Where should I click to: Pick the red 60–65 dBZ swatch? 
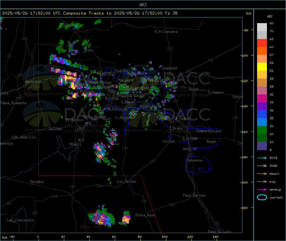[x=262, y=43]
